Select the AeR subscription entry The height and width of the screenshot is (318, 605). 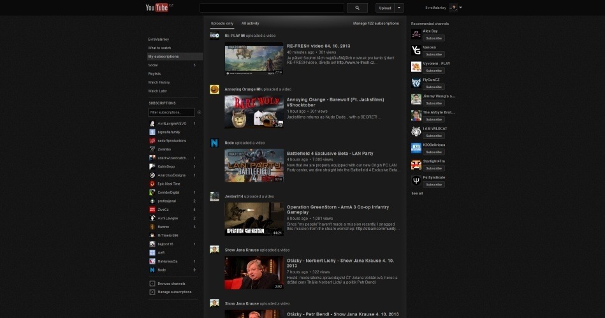[173, 253]
